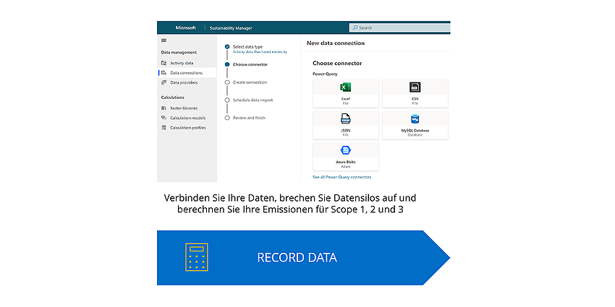
Task: Open the hamburger navigation menu
Action: click(164, 40)
